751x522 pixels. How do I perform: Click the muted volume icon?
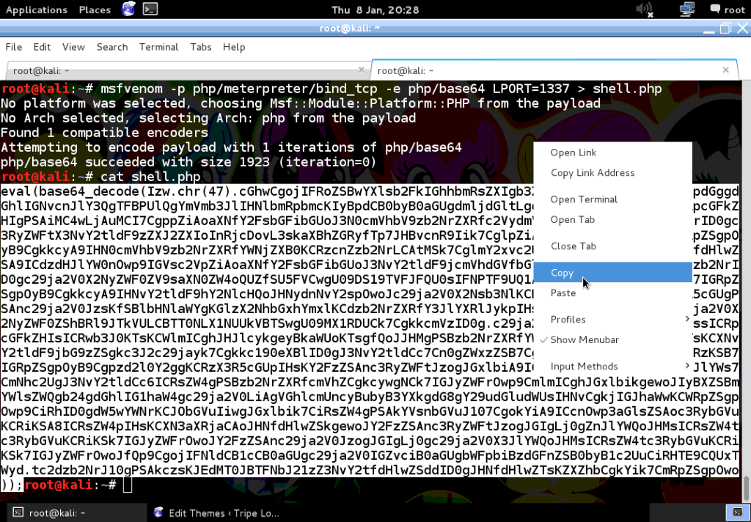click(645, 9)
